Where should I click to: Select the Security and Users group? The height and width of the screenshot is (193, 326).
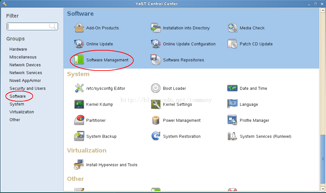pyautogui.click(x=27, y=88)
